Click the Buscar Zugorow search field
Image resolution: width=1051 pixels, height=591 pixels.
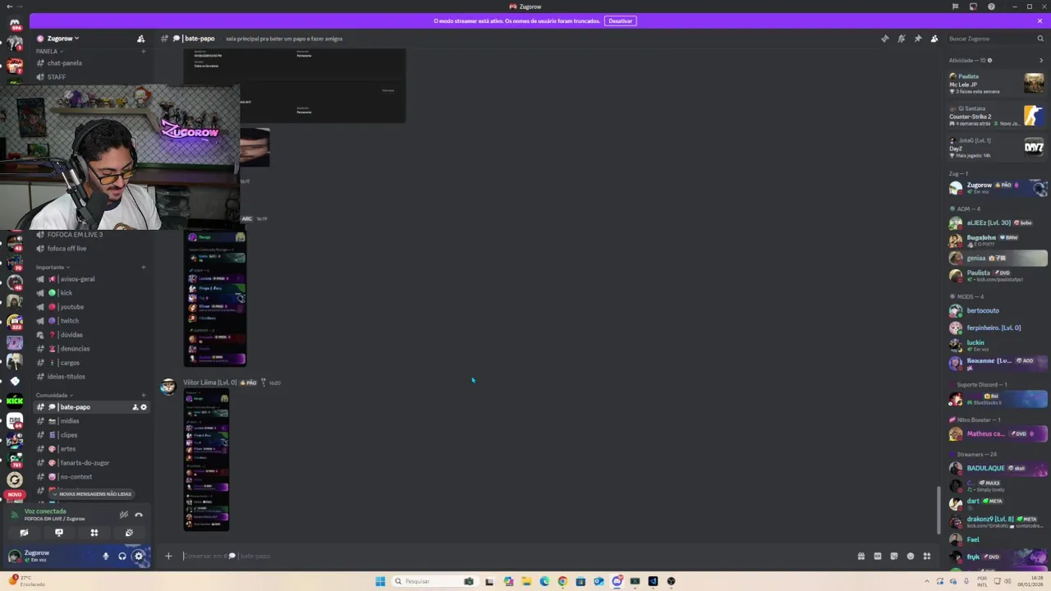994,39
